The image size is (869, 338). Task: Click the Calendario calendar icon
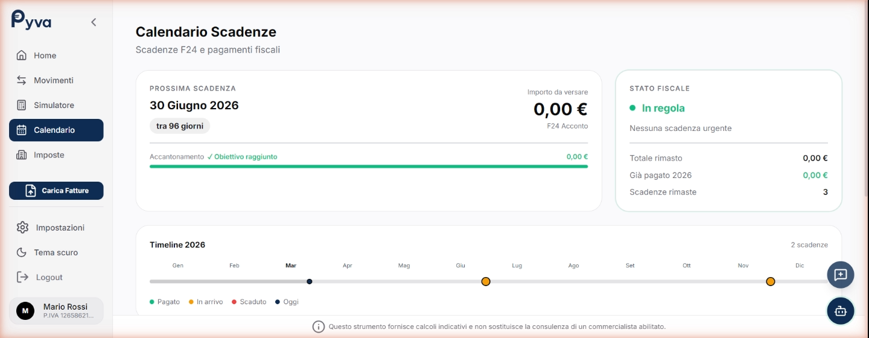pyautogui.click(x=22, y=130)
